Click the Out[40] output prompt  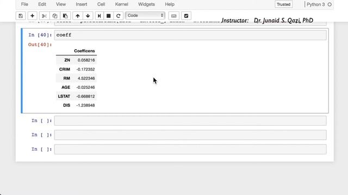click(40, 44)
